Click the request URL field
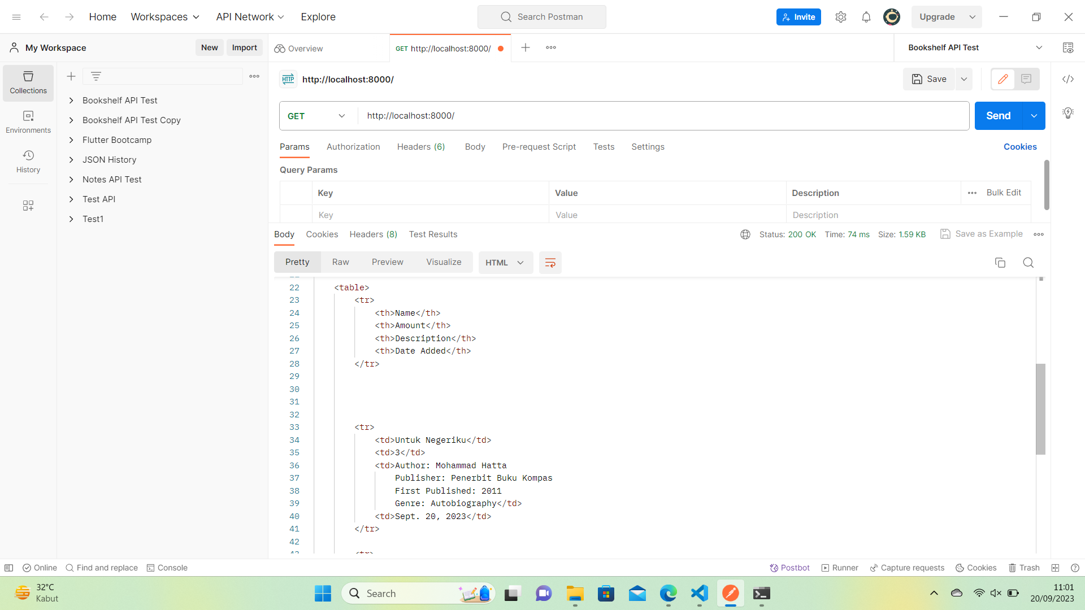This screenshot has height=610, width=1085. pyautogui.click(x=565, y=116)
